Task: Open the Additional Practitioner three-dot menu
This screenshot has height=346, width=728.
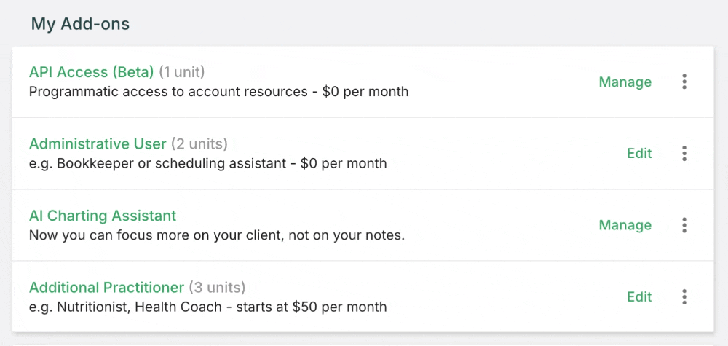Action: [x=684, y=297]
